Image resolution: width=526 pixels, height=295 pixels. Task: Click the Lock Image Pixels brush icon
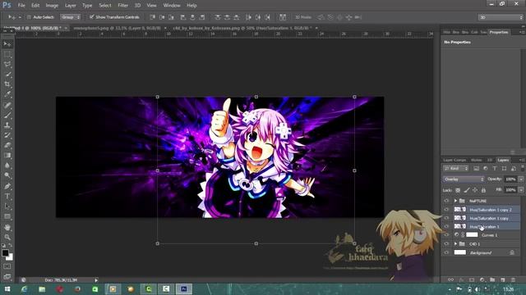coord(467,190)
